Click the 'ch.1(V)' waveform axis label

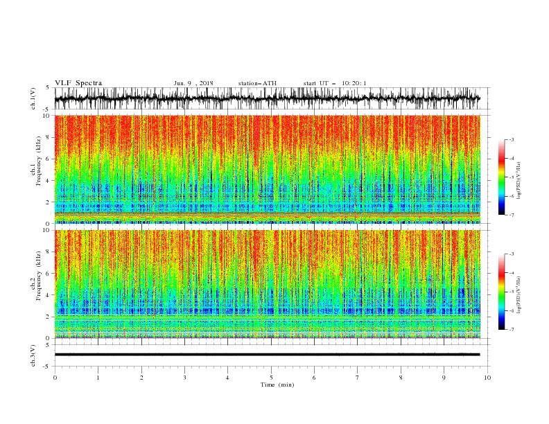(x=33, y=98)
